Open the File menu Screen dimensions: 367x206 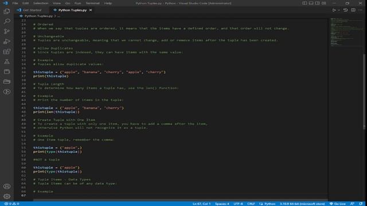click(15, 3)
